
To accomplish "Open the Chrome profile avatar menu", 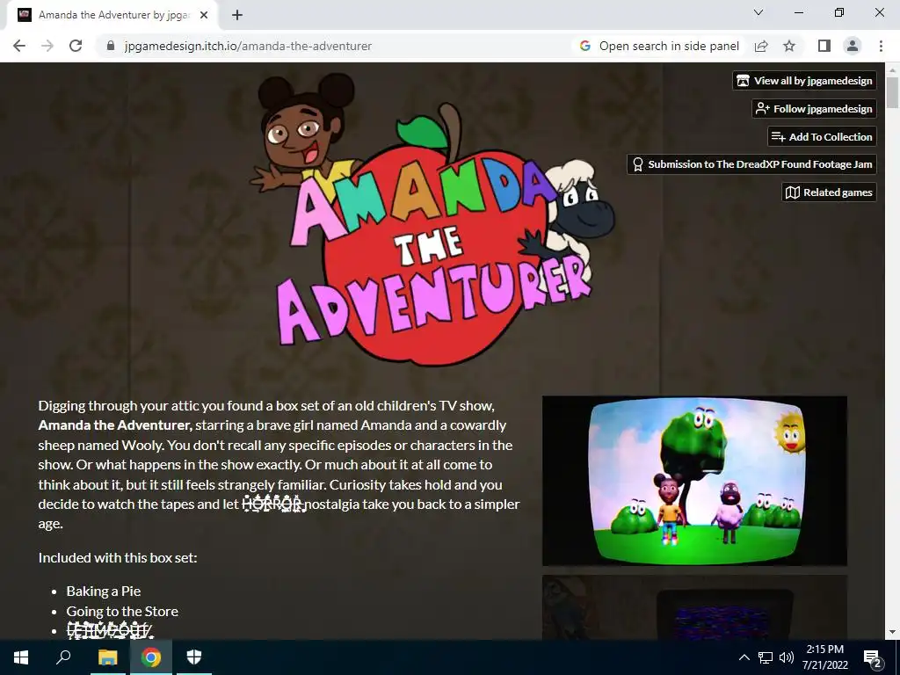I will 853,46.
